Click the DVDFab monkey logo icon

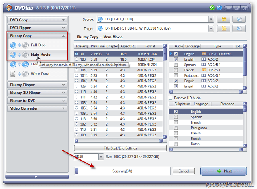click(x=9, y=8)
